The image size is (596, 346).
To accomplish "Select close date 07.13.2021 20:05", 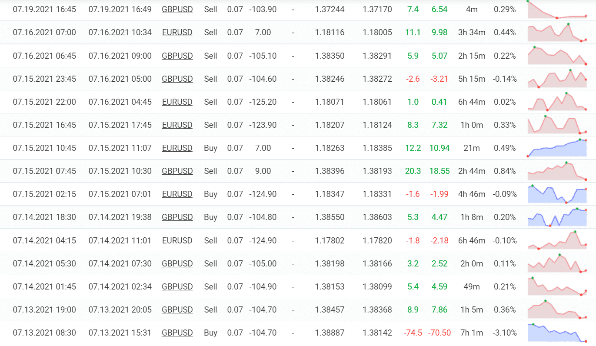I will point(120,309).
